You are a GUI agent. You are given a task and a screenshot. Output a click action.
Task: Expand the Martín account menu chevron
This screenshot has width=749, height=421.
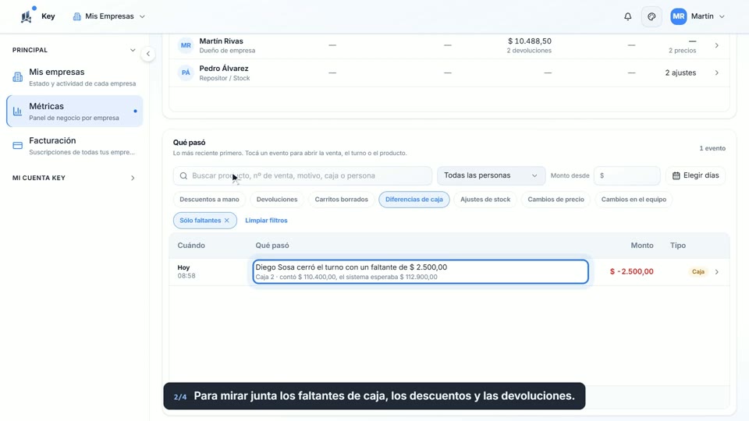(x=722, y=16)
